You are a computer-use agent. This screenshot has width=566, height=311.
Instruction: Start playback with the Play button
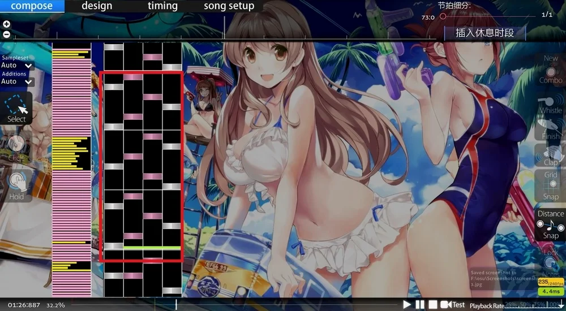point(407,305)
